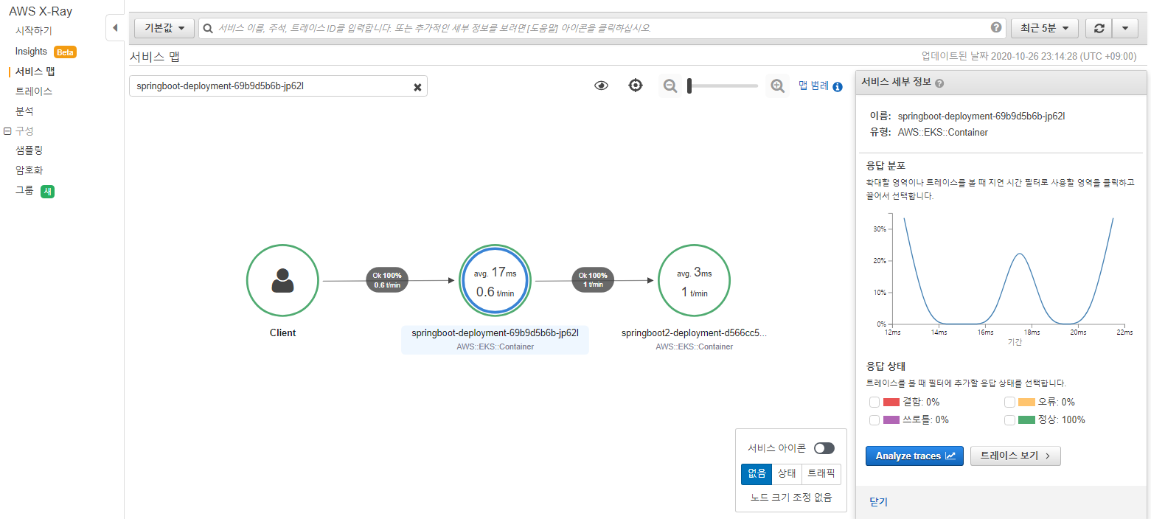The width and height of the screenshot is (1151, 519).
Task: Click the springboot2-deployment-d566cc5 node label
Action: pos(694,333)
